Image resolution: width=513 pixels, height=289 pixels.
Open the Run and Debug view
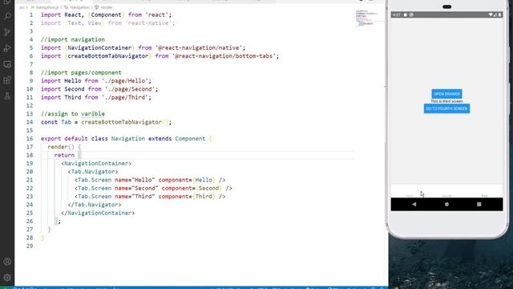point(7,48)
